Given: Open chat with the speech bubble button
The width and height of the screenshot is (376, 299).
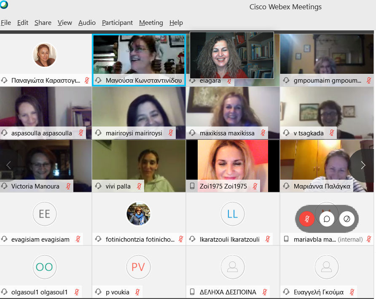Looking at the screenshot, I should [327, 219].
